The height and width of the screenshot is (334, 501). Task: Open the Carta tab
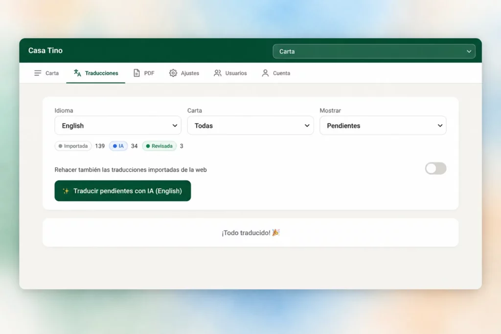[x=46, y=73]
